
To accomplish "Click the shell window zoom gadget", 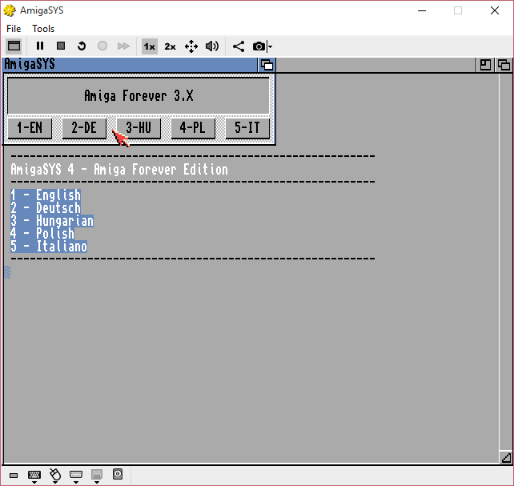I will pos(485,65).
